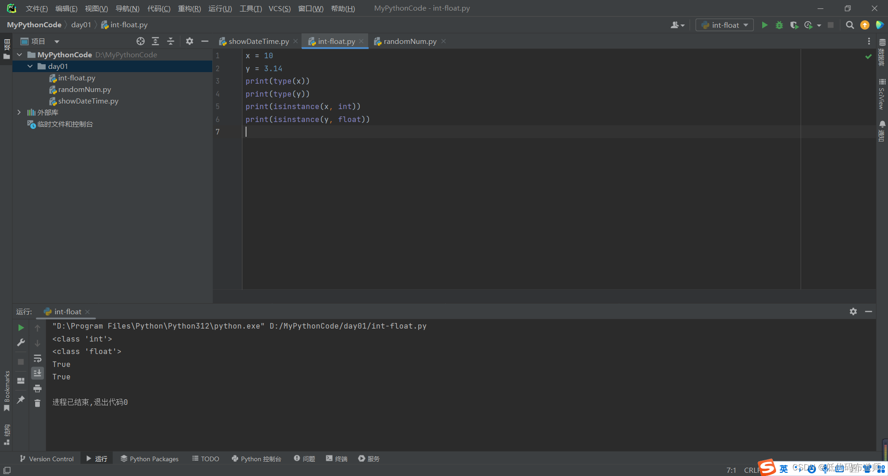Click the 7:1 cursor position indicator
The width and height of the screenshot is (888, 476).
[x=731, y=470]
